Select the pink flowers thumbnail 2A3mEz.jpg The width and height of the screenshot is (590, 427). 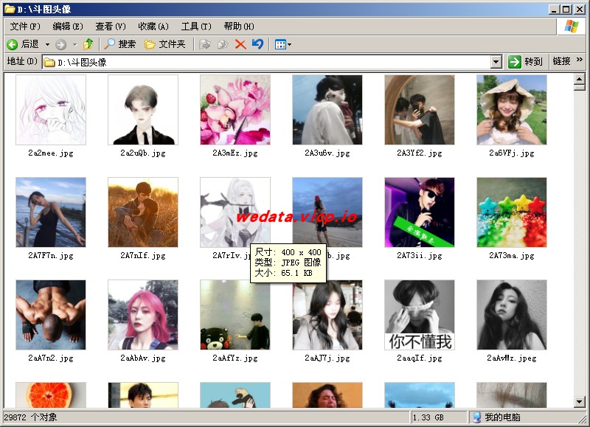(235, 109)
